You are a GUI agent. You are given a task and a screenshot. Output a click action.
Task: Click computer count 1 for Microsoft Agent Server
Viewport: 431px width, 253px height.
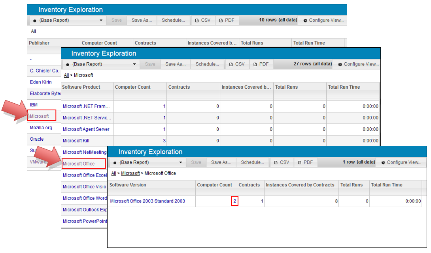coord(164,129)
